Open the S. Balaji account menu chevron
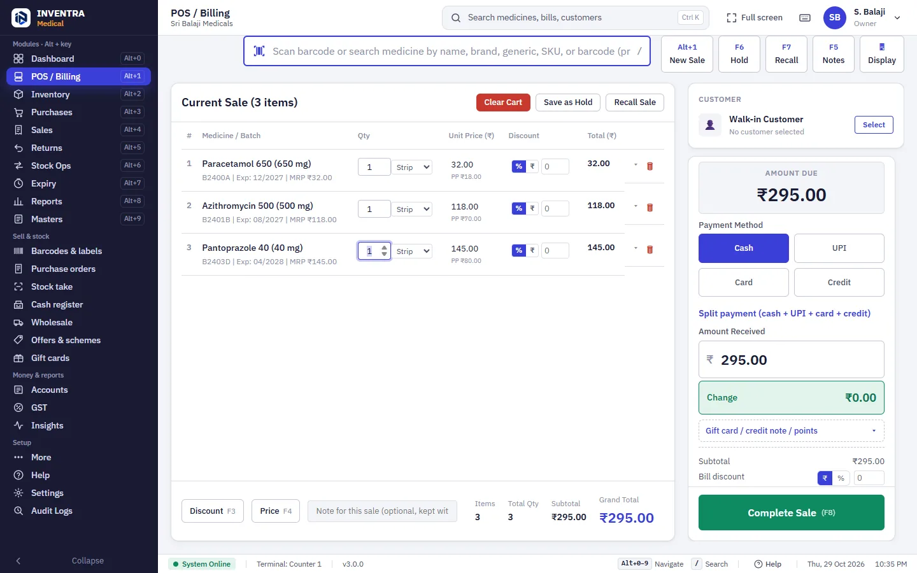The image size is (917, 573). (897, 18)
